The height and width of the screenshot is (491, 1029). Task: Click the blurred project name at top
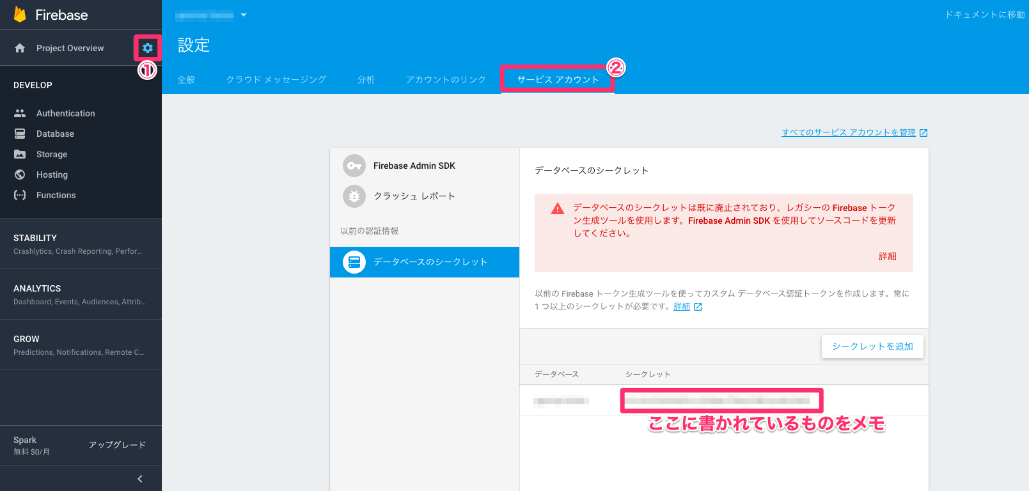click(x=204, y=15)
